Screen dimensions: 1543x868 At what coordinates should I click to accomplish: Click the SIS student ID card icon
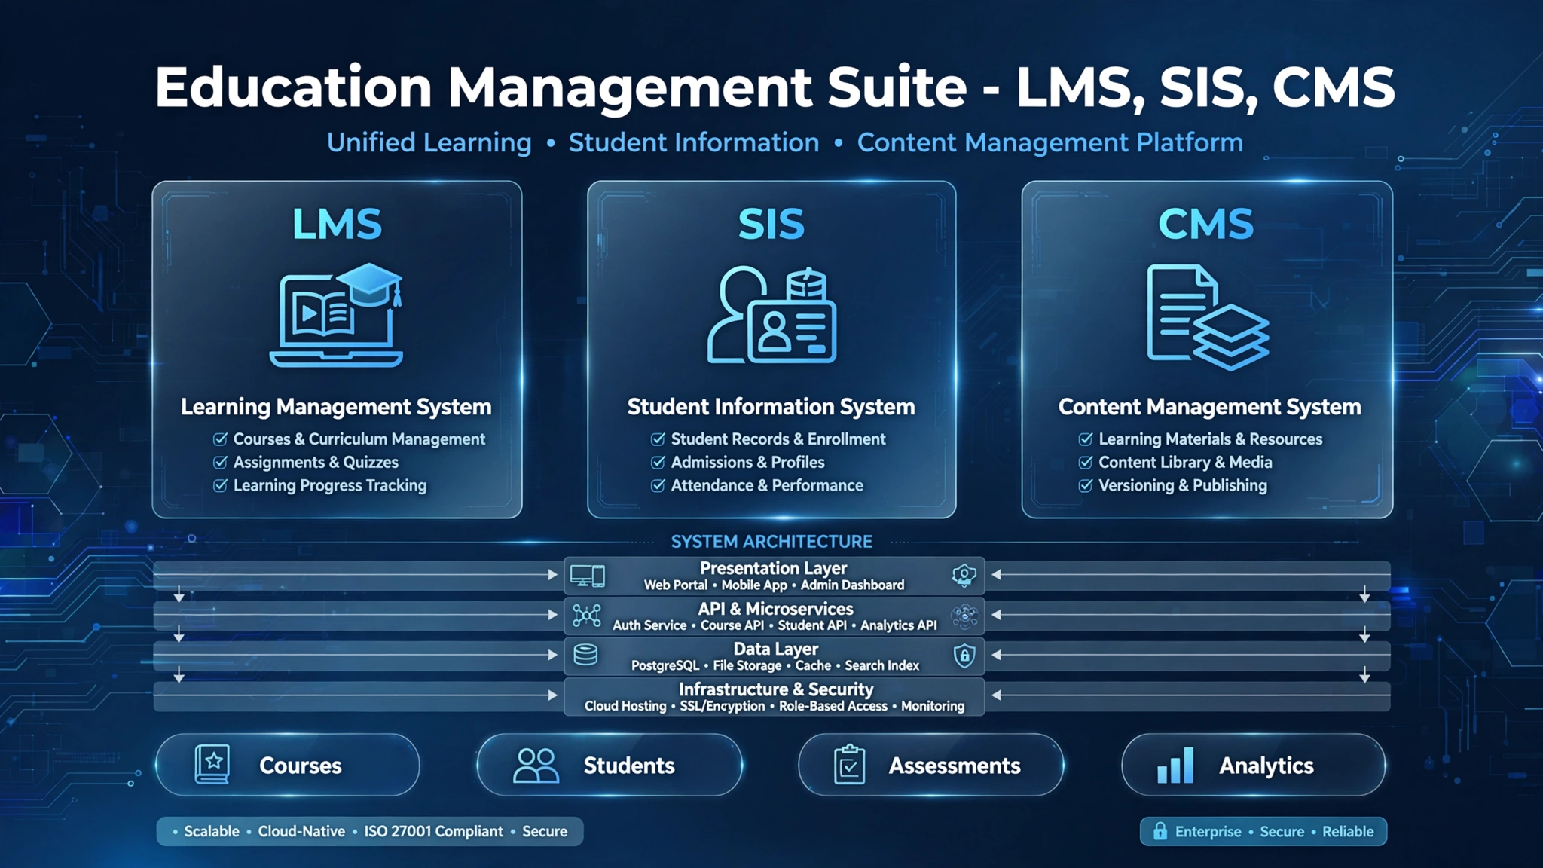pos(792,331)
